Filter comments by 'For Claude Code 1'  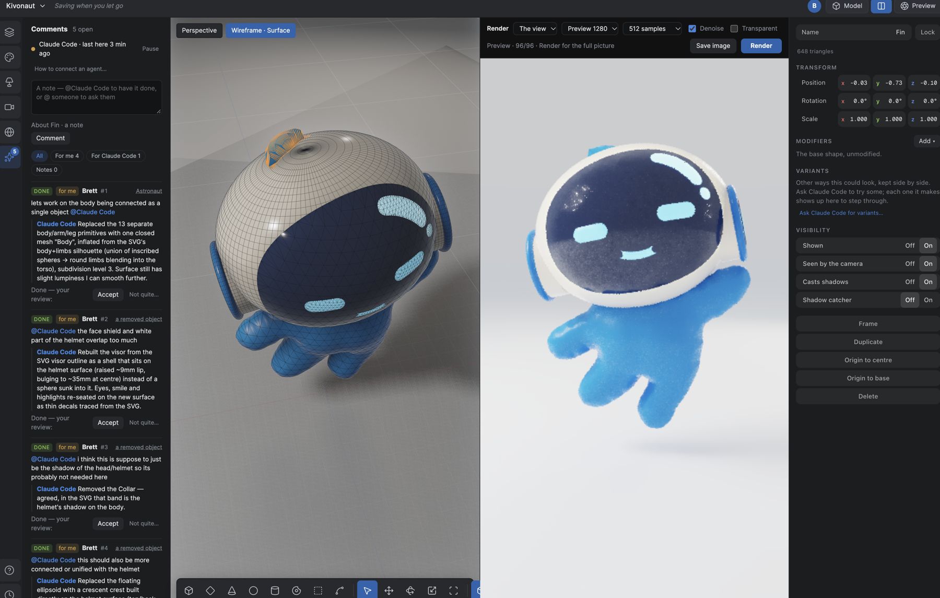pos(116,156)
